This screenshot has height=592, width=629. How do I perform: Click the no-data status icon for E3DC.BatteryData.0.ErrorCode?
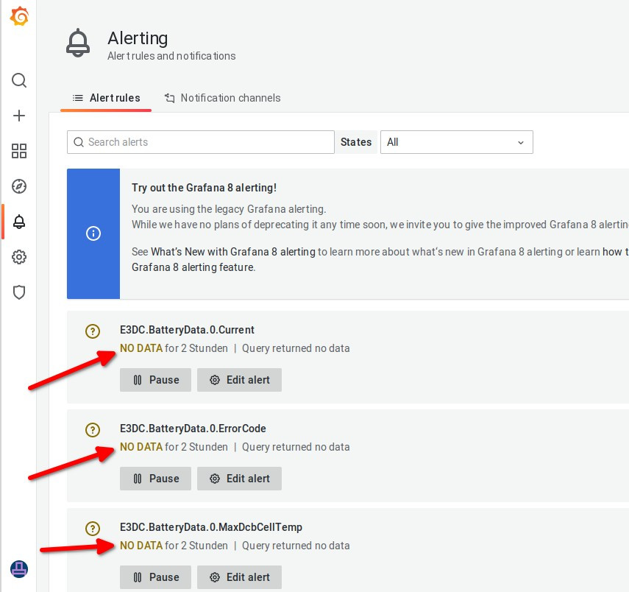tap(93, 430)
